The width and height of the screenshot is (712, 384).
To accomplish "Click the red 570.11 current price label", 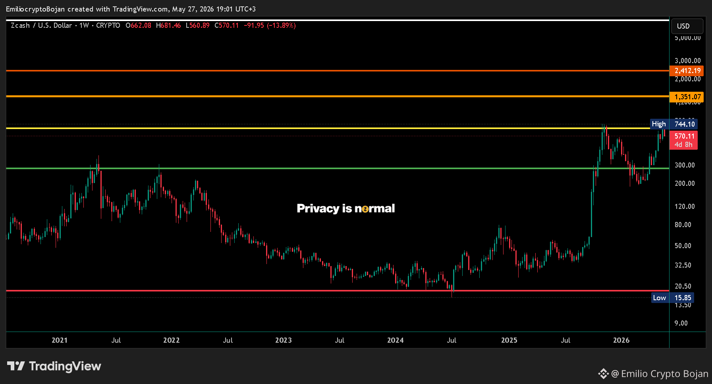I will pos(683,140).
